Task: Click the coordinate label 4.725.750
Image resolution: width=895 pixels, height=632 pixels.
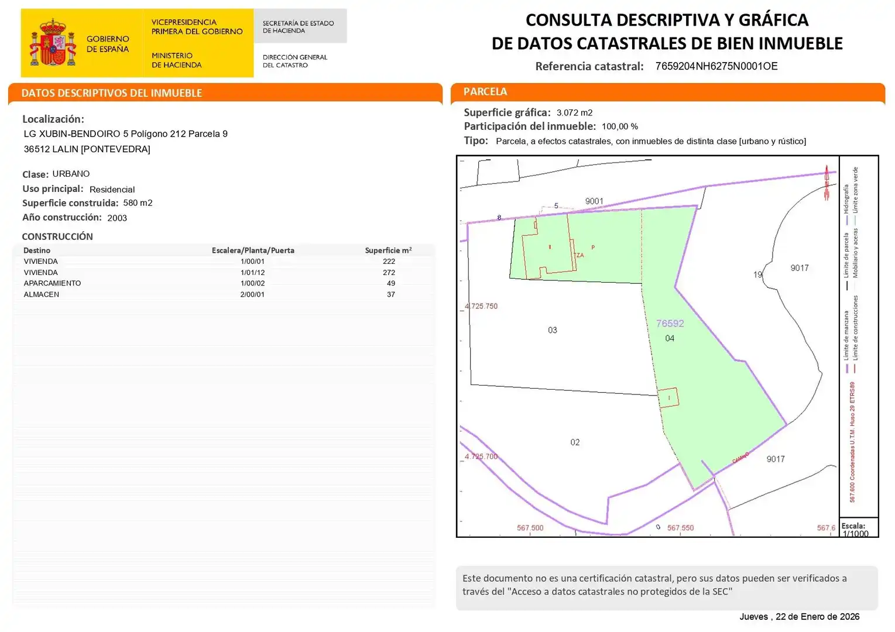Action: coord(481,306)
